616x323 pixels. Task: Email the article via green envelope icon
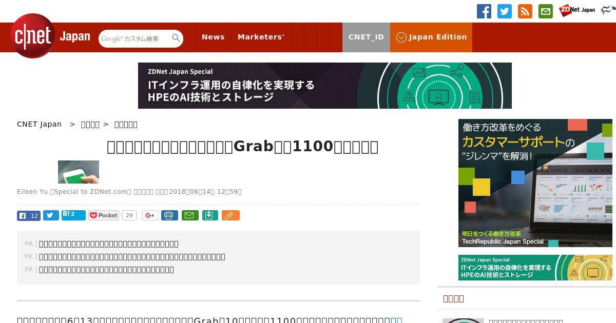click(x=190, y=215)
